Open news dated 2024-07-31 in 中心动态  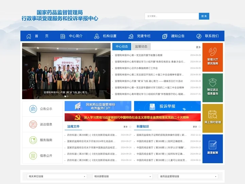tap(150, 94)
